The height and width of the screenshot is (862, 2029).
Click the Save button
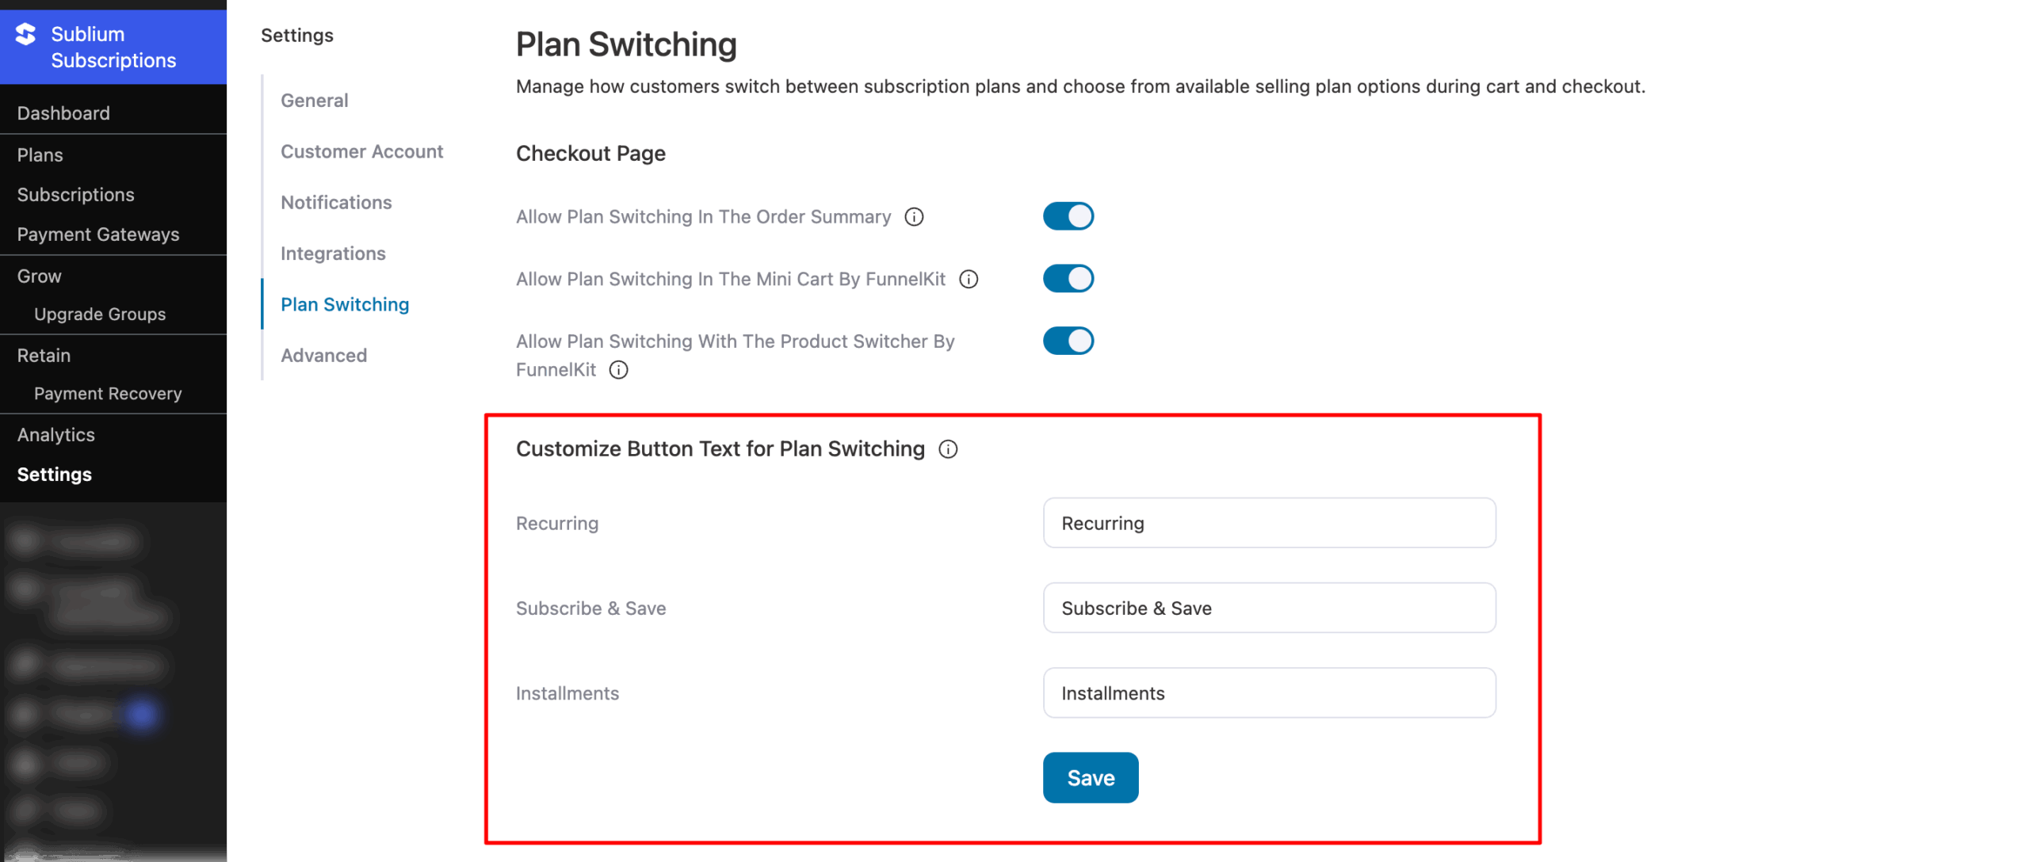tap(1090, 777)
